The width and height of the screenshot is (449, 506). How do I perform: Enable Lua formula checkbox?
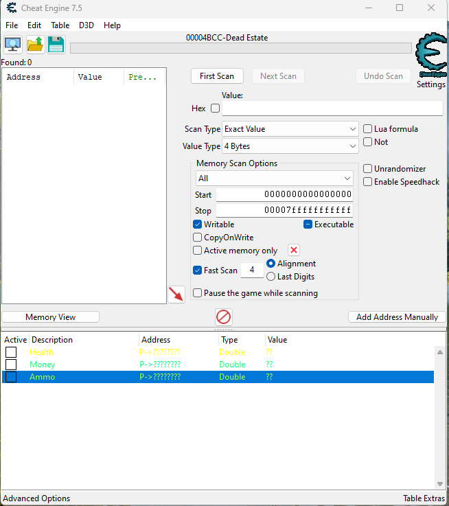[368, 129]
